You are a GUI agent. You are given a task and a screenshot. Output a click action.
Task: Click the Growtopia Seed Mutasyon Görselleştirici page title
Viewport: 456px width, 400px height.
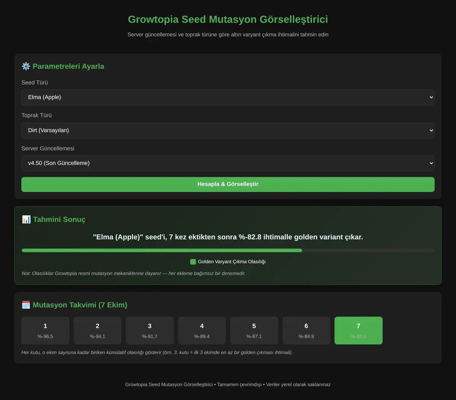(x=228, y=19)
